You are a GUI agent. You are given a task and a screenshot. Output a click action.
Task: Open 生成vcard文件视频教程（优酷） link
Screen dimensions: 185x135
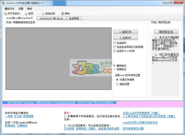click(141, 113)
